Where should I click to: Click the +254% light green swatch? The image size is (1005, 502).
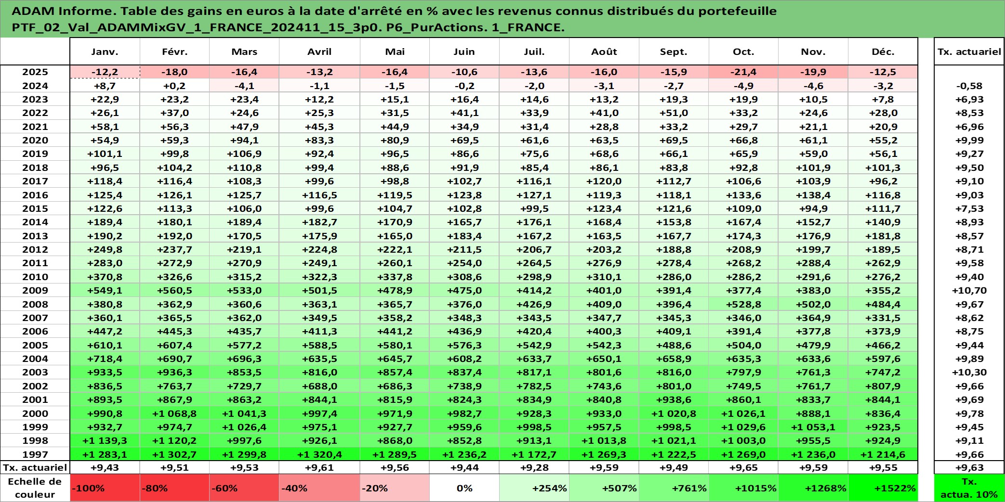[534, 488]
